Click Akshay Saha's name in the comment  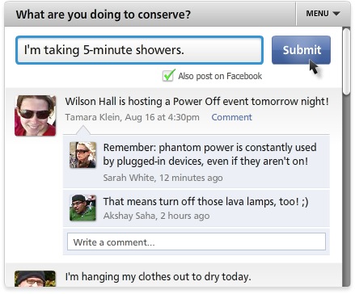pos(129,216)
